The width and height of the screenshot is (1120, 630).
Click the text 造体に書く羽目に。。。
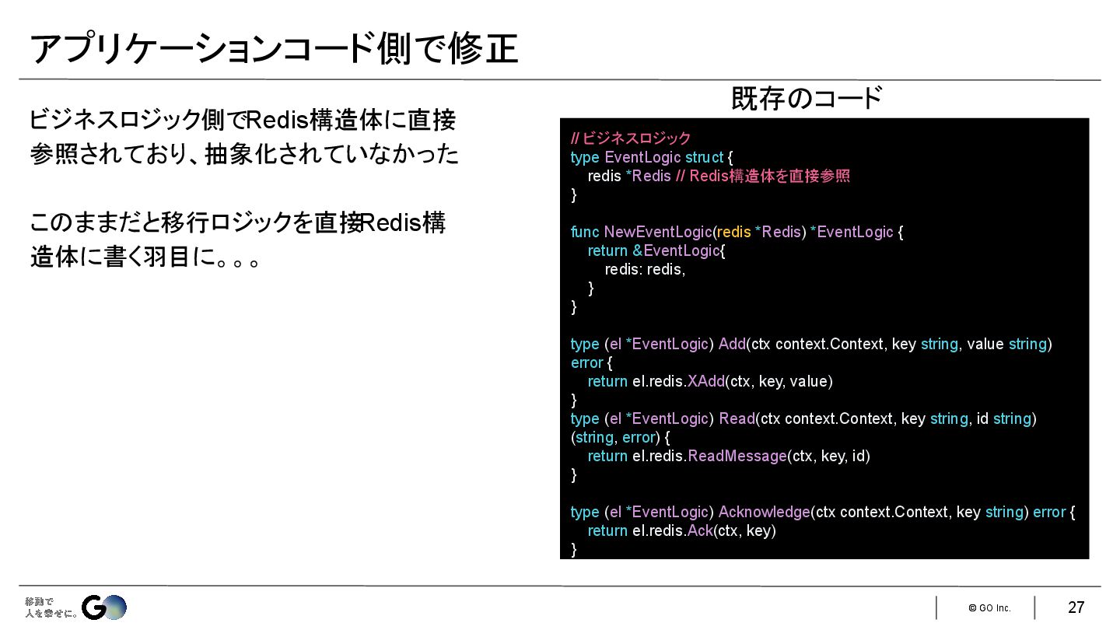pyautogui.click(x=145, y=257)
